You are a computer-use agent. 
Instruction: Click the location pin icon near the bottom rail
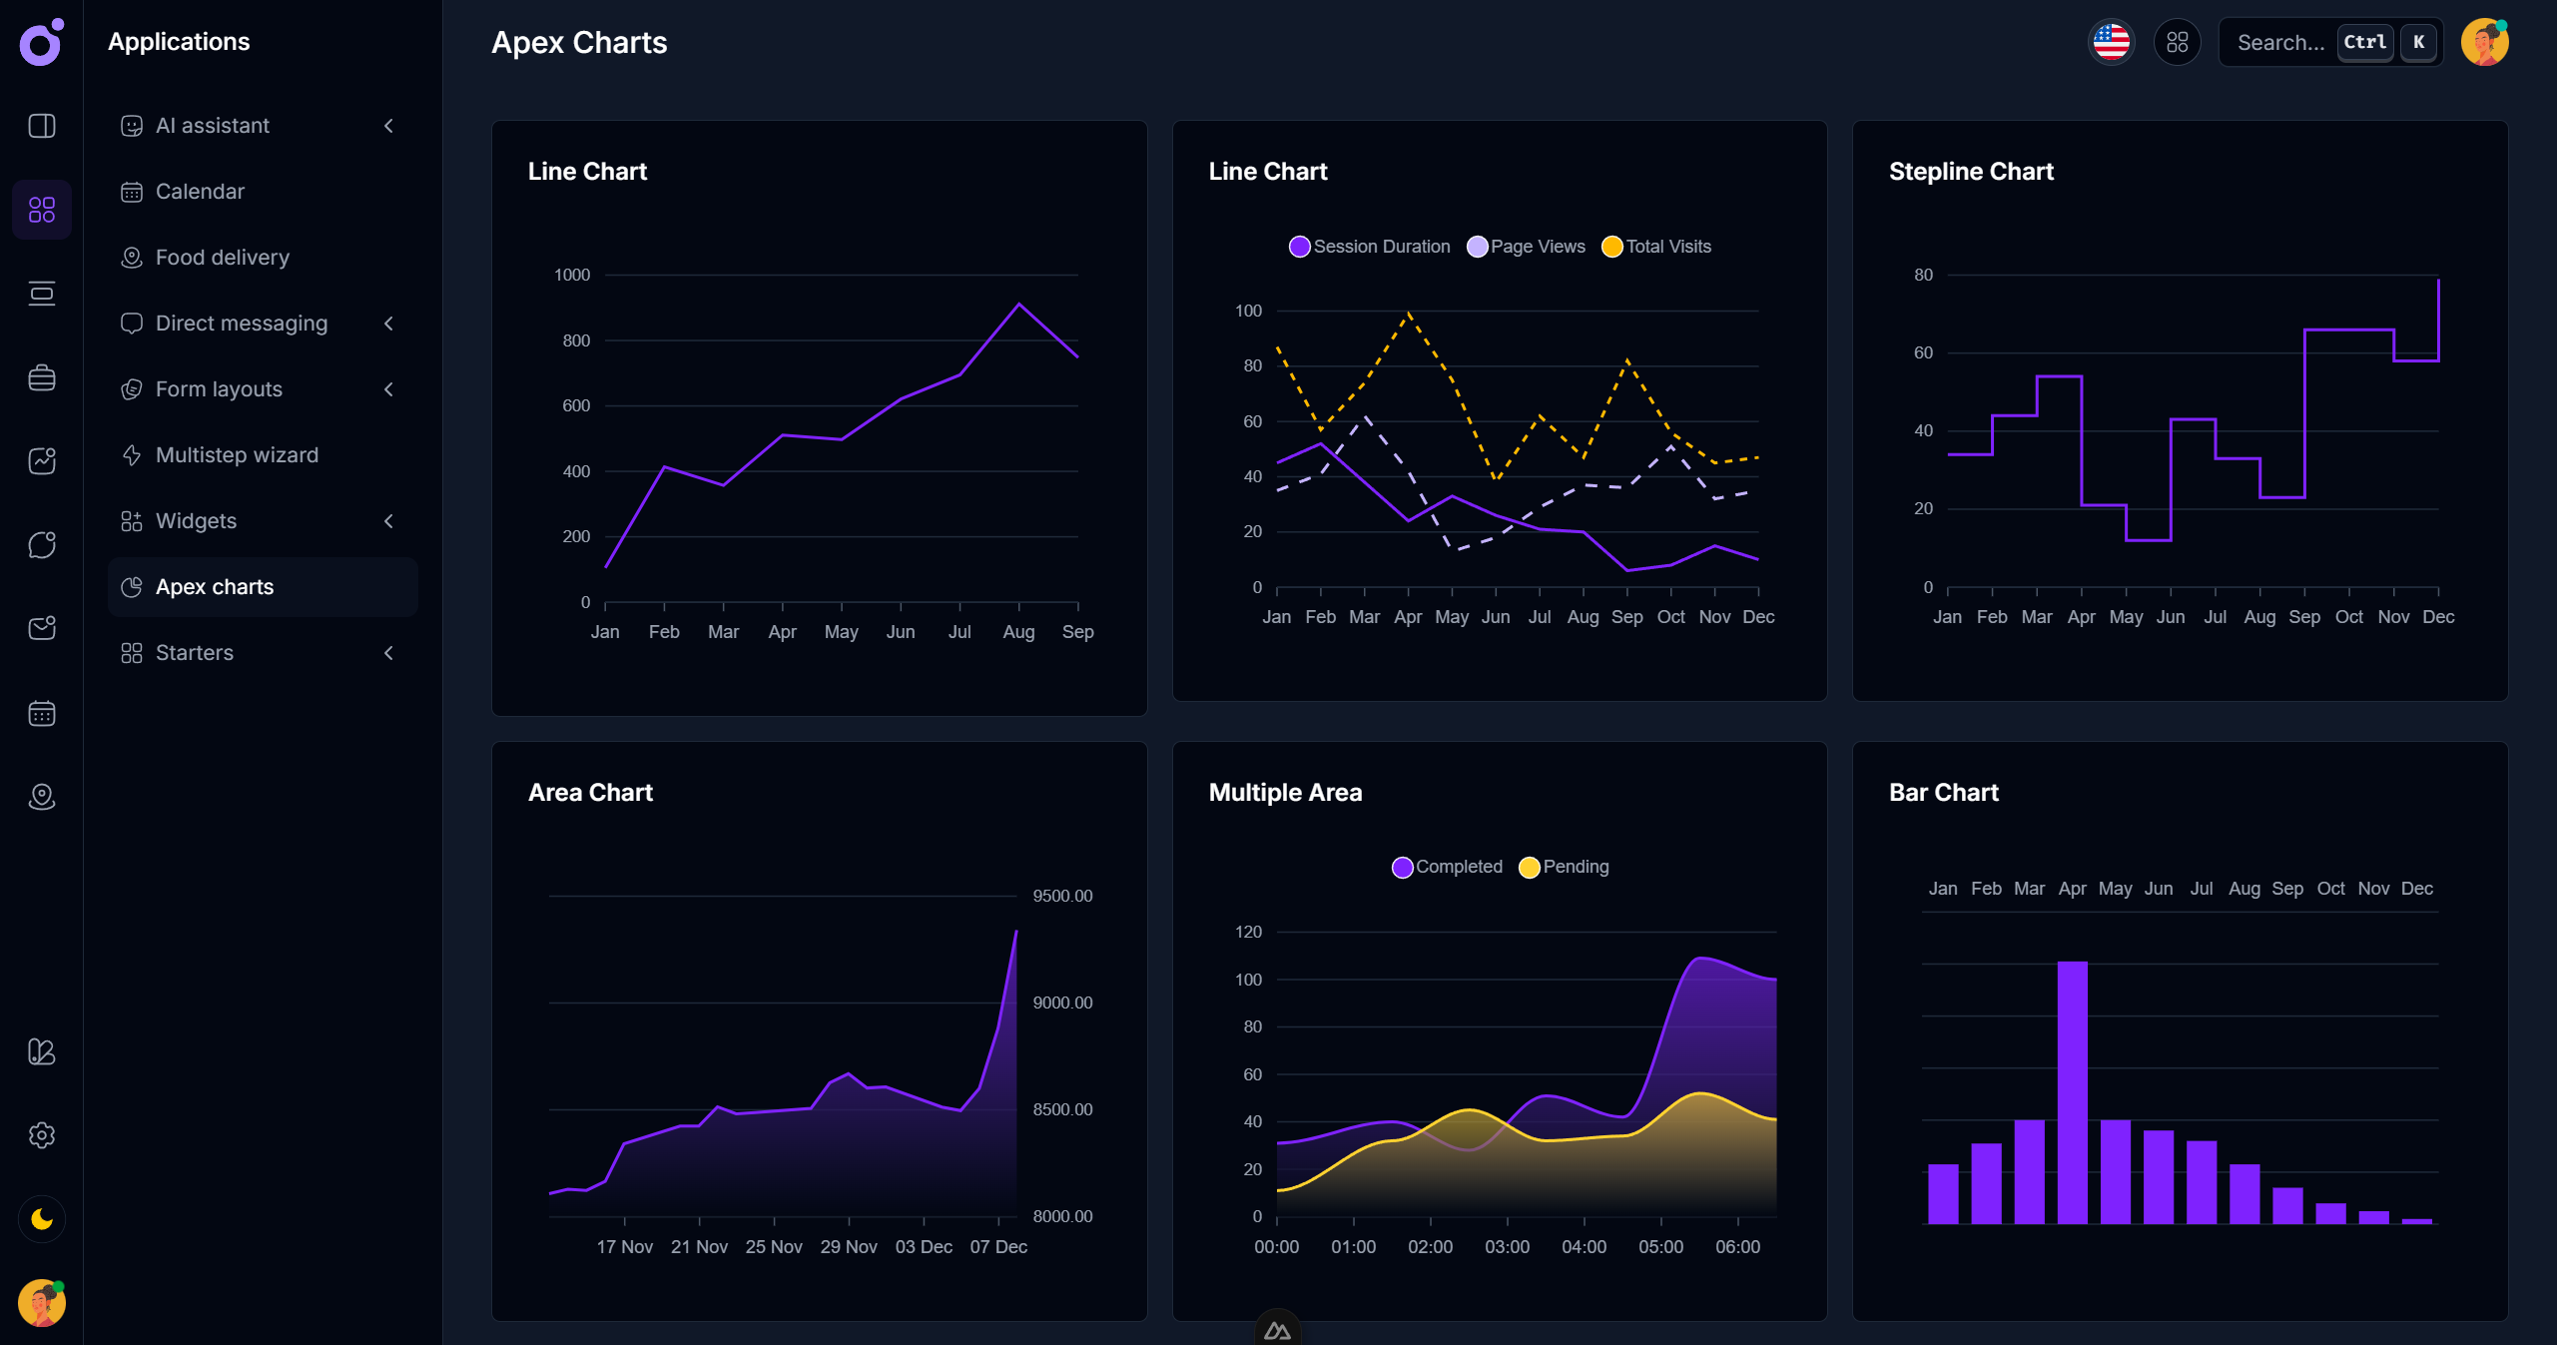coord(42,796)
